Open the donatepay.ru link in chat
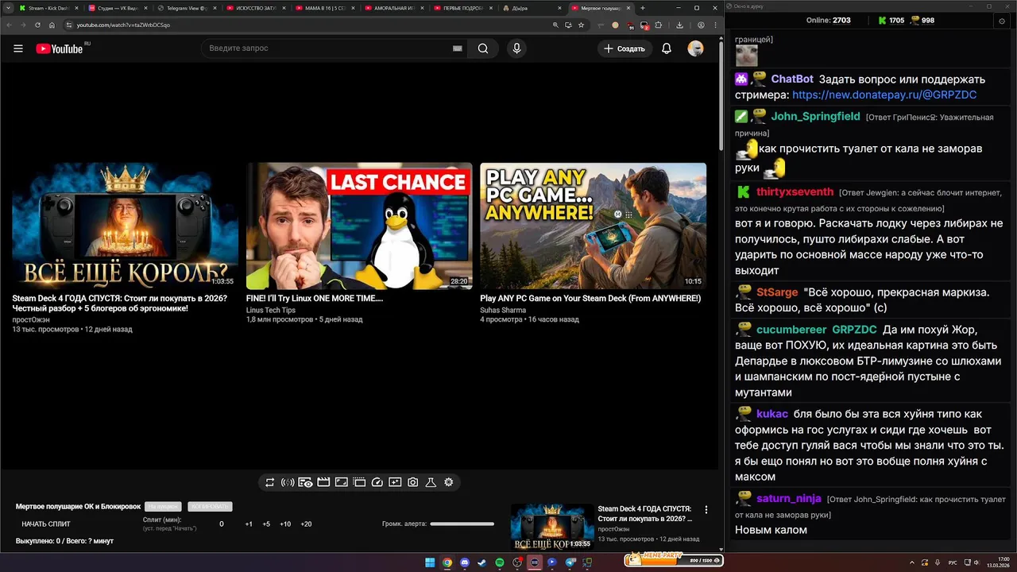 (x=884, y=95)
